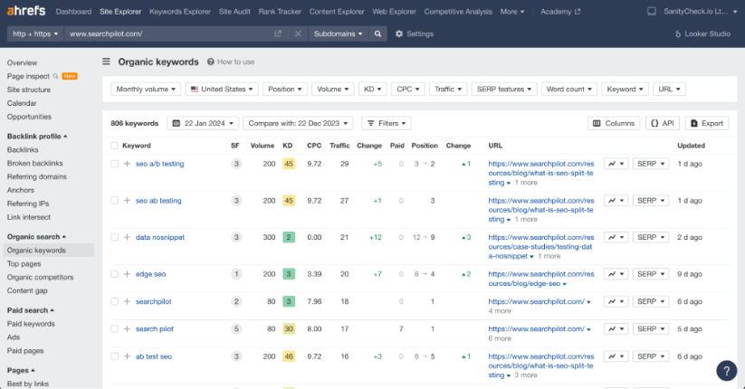The image size is (745, 389).
Task: Toggle sidebar with hamburger menu icon
Action: click(107, 62)
